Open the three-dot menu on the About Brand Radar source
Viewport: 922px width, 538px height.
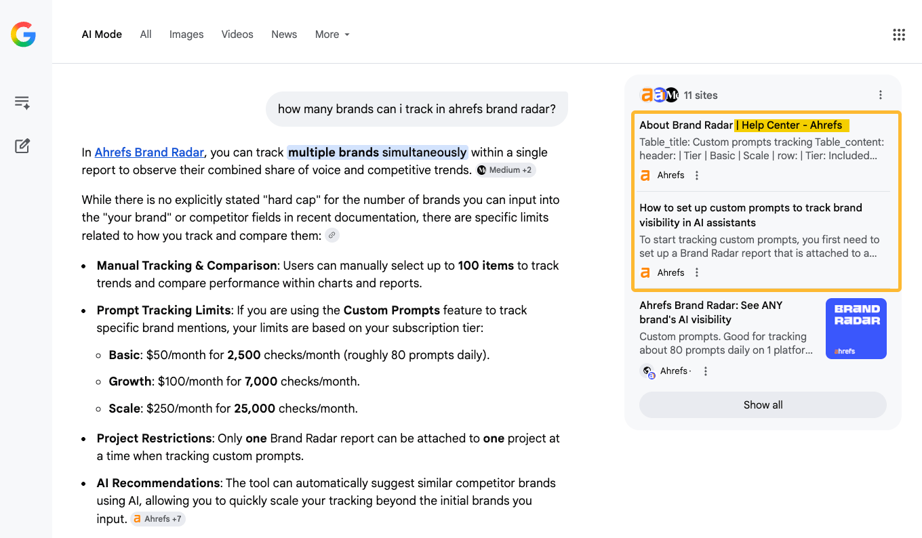(696, 175)
